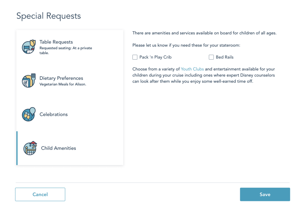
Task: Enable the Bed Rails checkbox
Action: [x=211, y=57]
